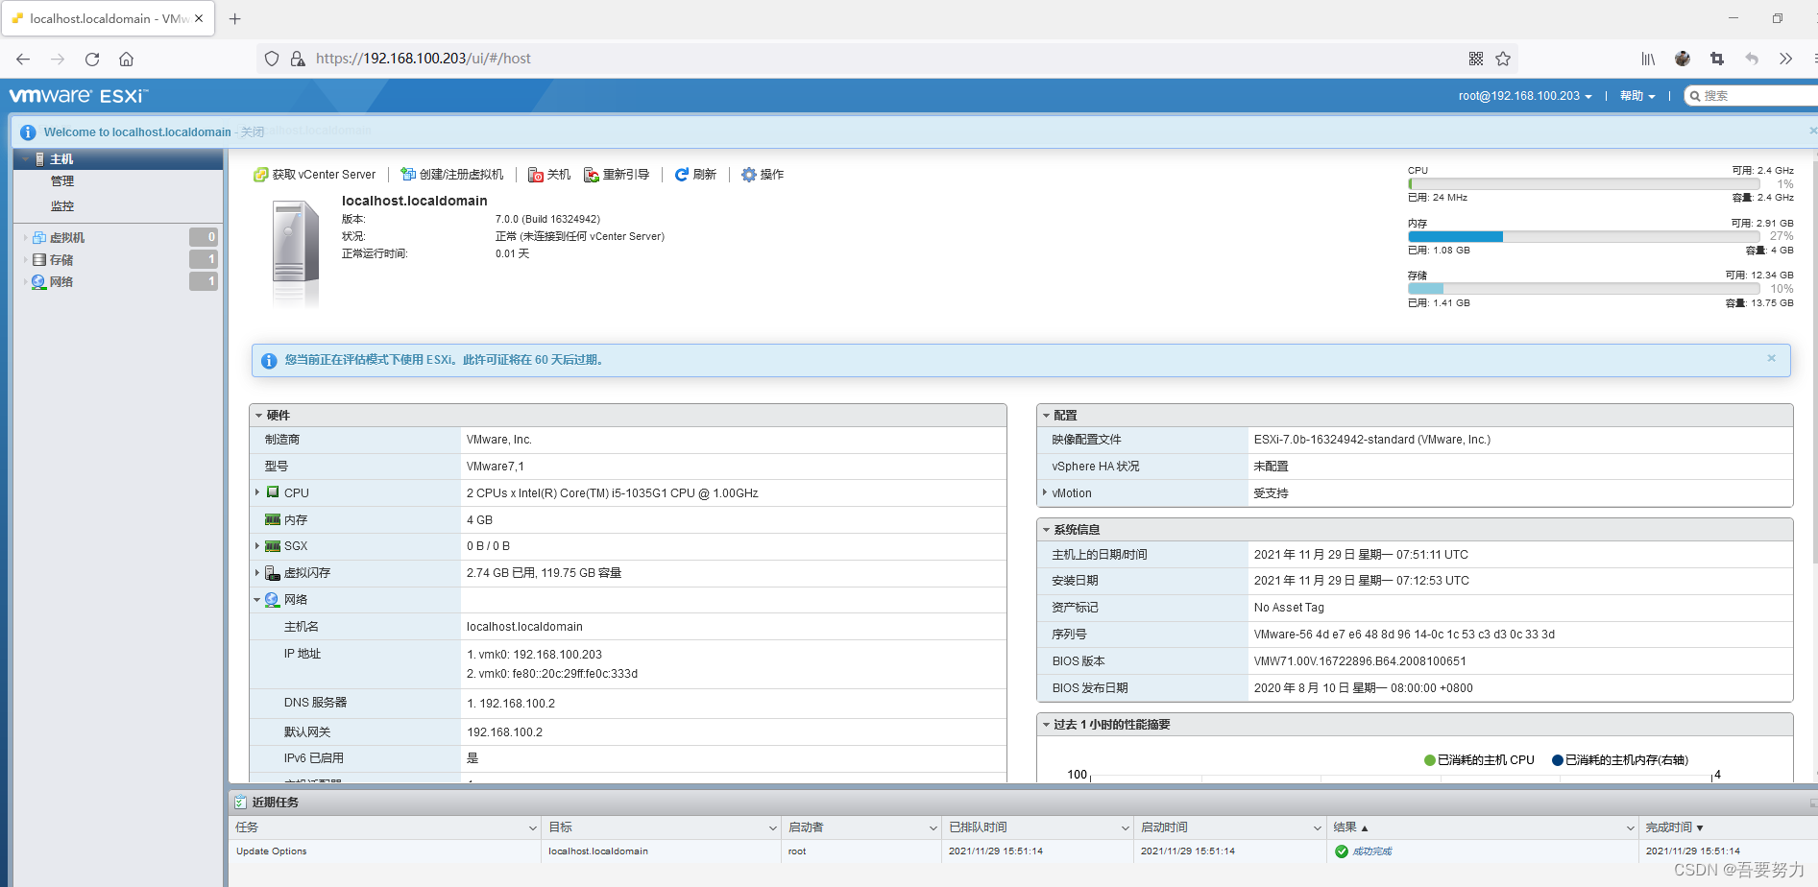The height and width of the screenshot is (887, 1818).
Task: Open the Actions (操作) gear menu
Action: coord(763,175)
